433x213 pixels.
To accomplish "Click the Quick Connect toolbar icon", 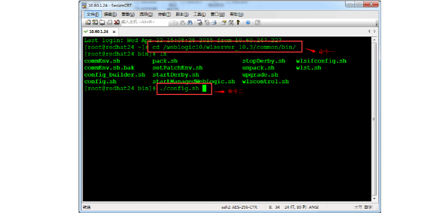I will (95, 22).
